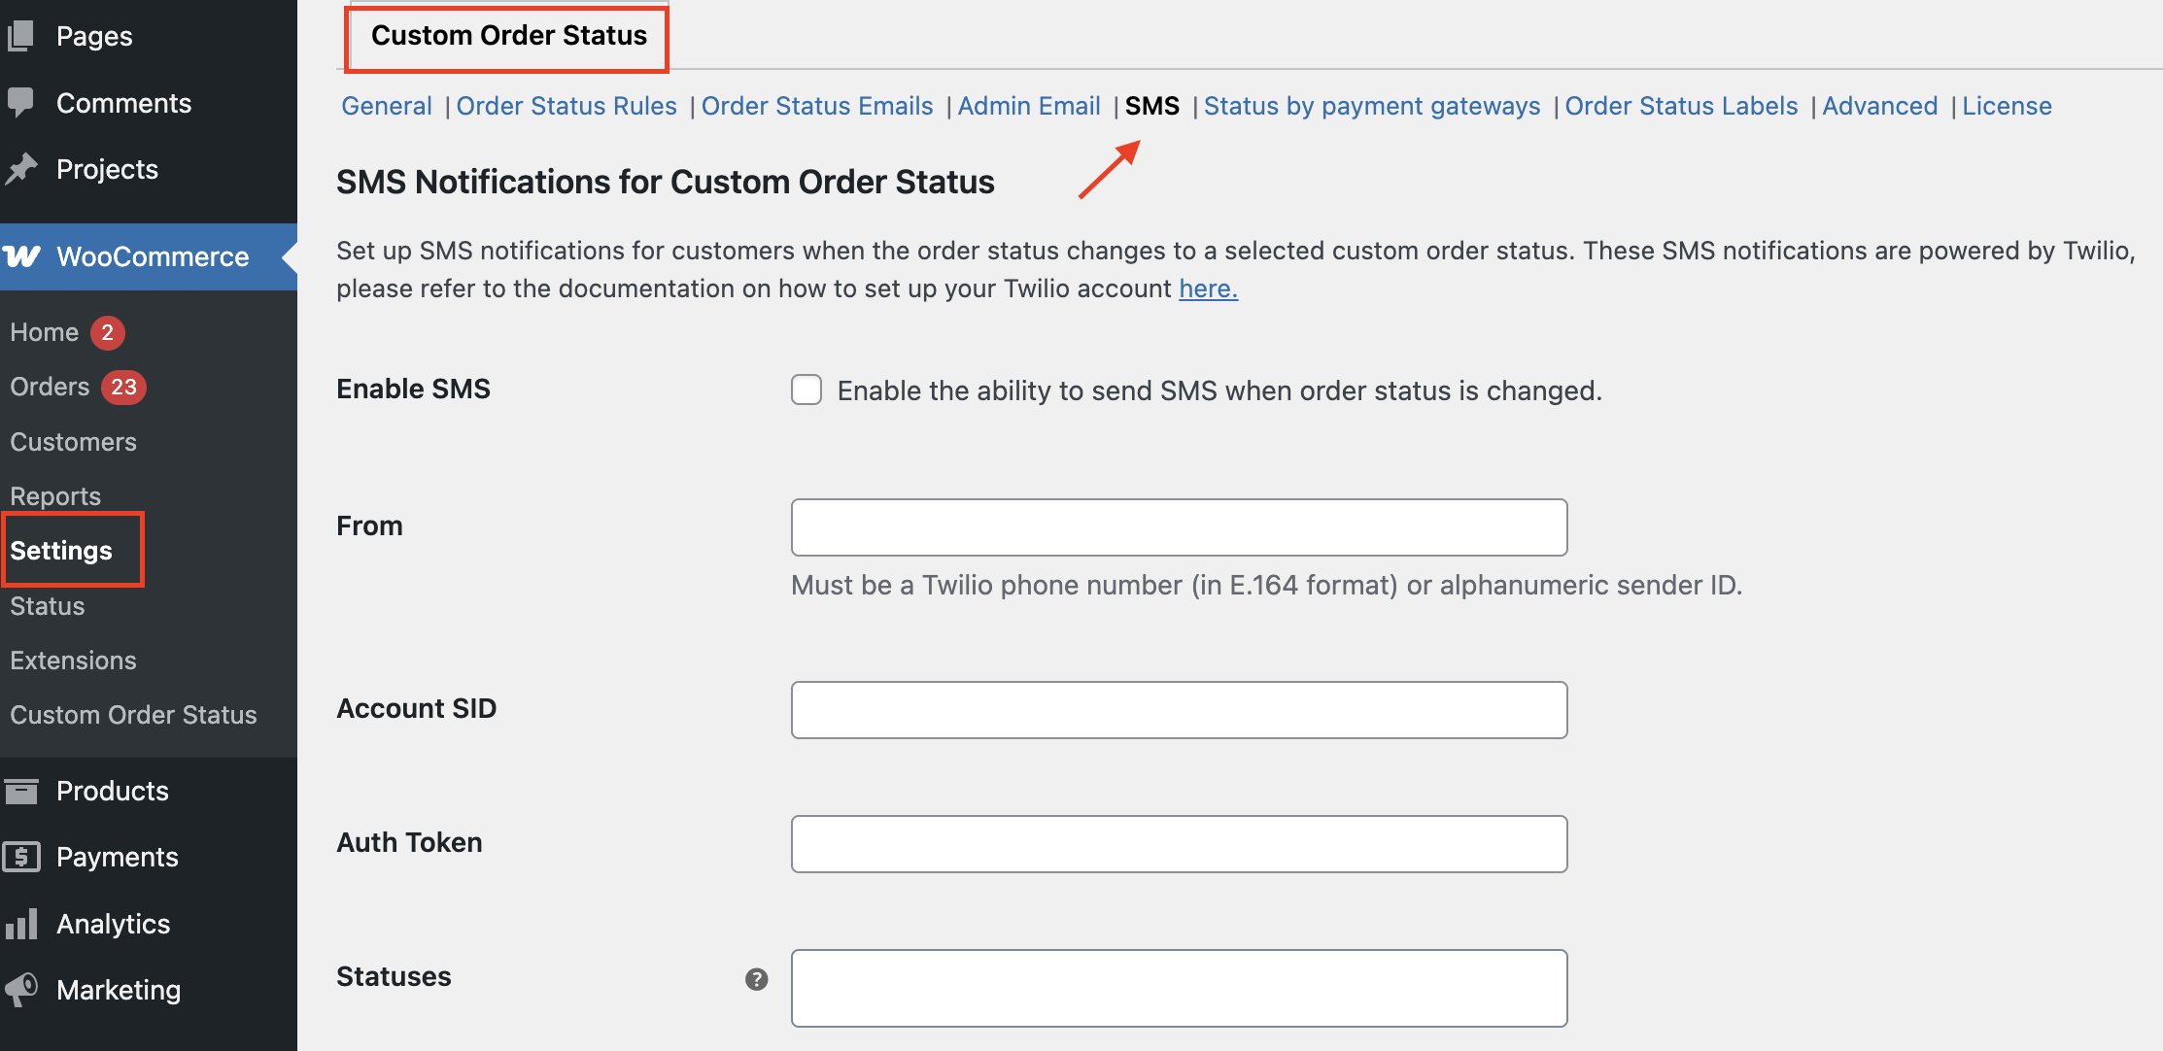The width and height of the screenshot is (2163, 1051).
Task: Open WooCommerce Settings submenu item
Action: tap(61, 551)
